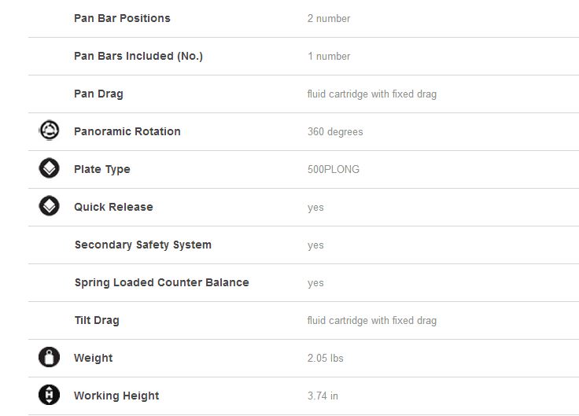
Task: Click the Plate Type diamond icon
Action: pyautogui.click(x=49, y=168)
